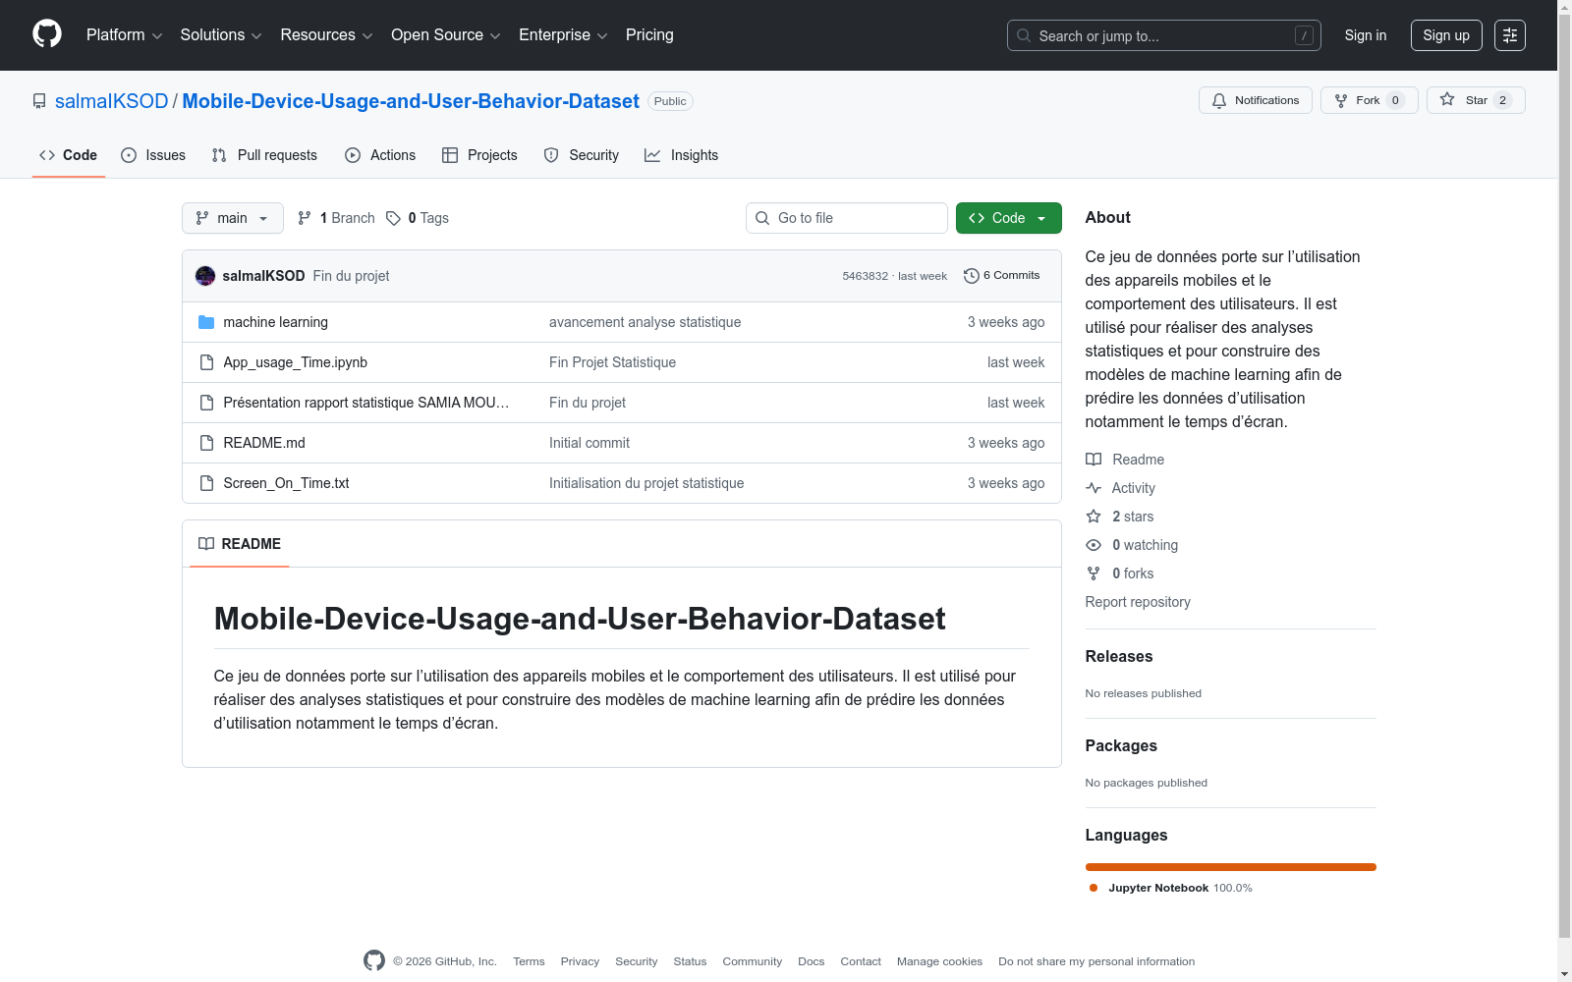This screenshot has width=1572, height=982.
Task: Select the Code tab
Action: [69, 155]
